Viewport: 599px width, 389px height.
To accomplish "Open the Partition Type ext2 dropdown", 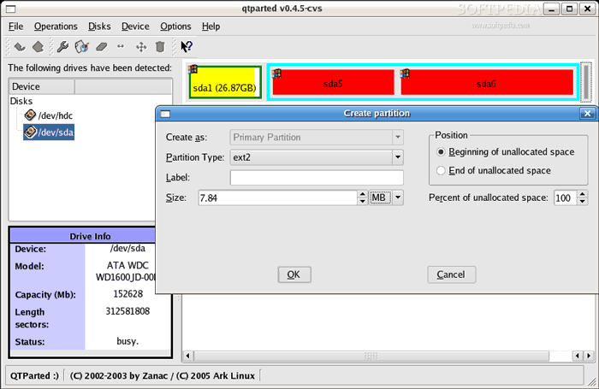I will (x=398, y=157).
